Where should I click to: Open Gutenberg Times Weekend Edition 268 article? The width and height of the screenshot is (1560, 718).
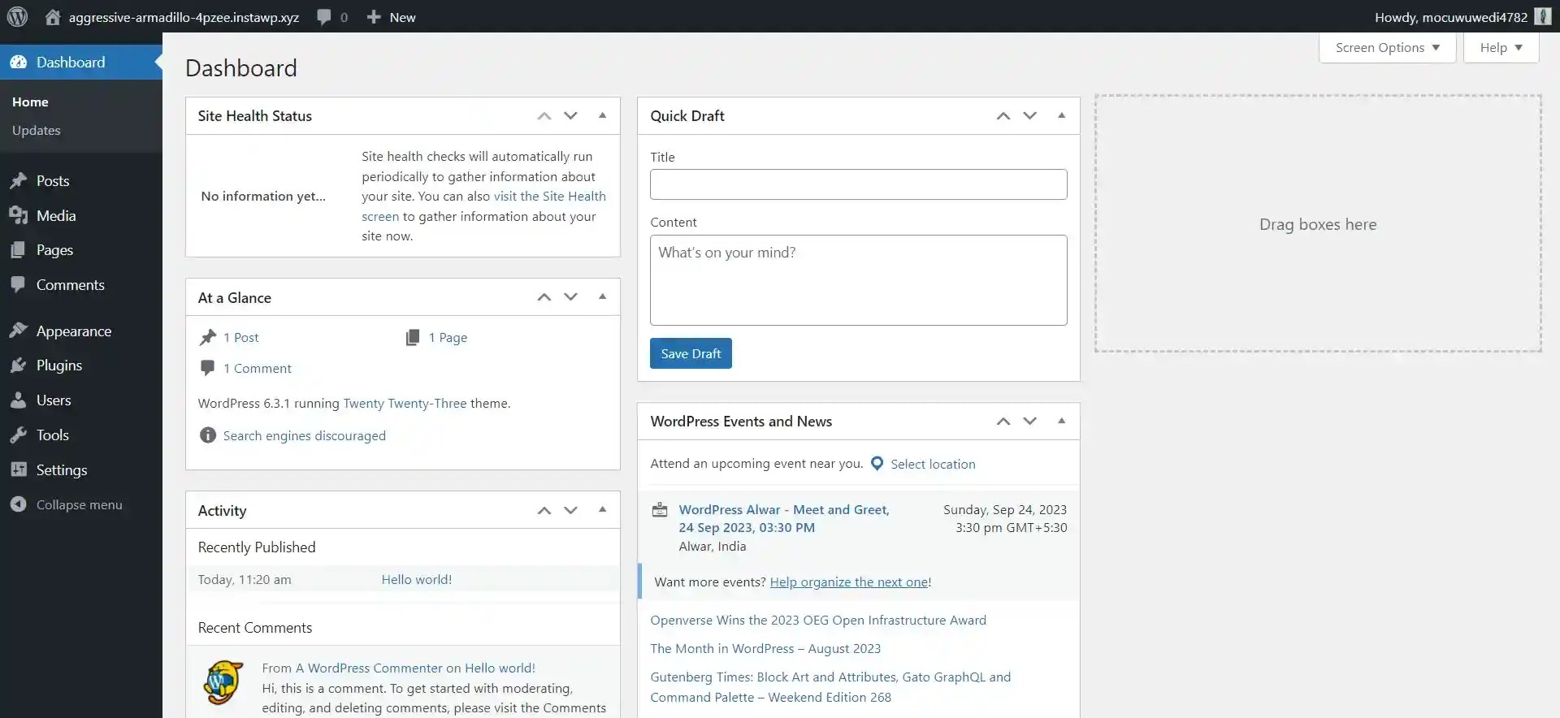click(830, 687)
